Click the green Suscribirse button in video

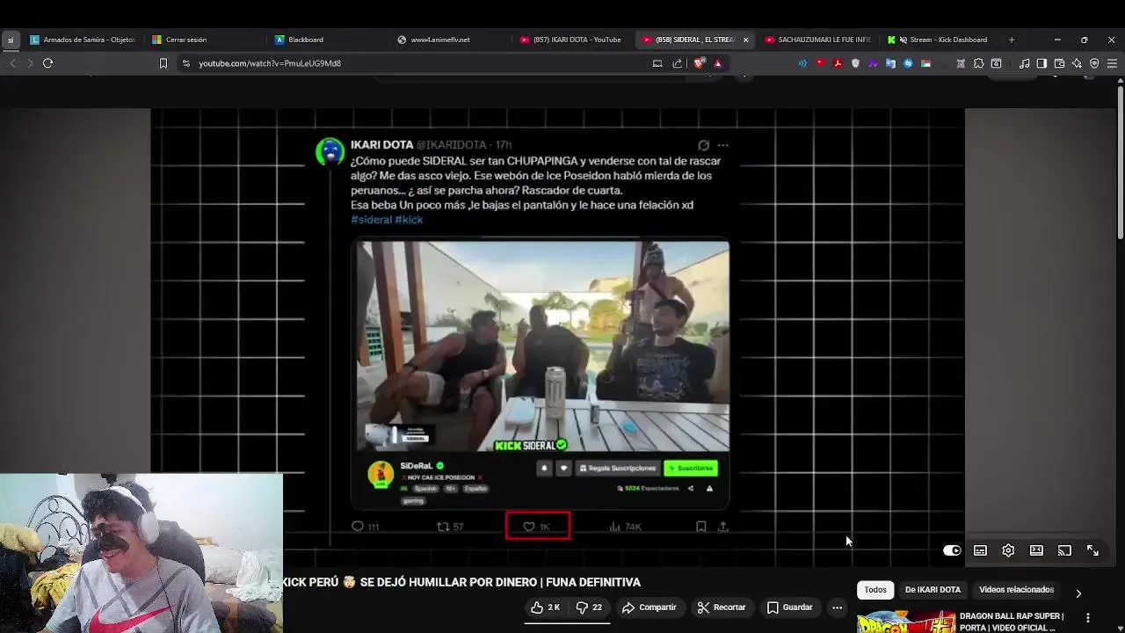pos(691,468)
